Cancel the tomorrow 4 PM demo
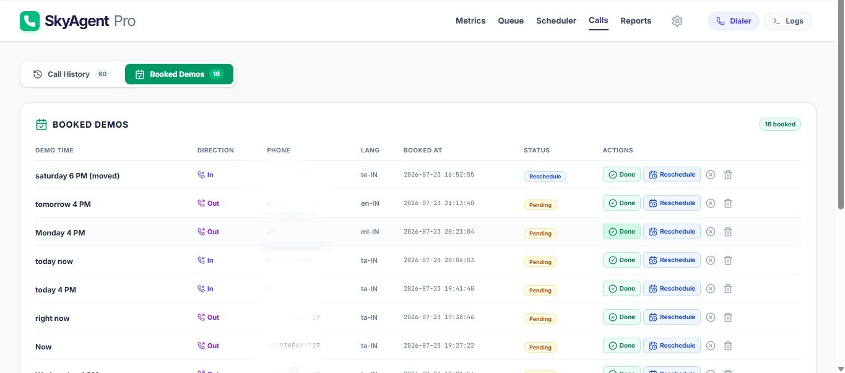 pos(711,203)
